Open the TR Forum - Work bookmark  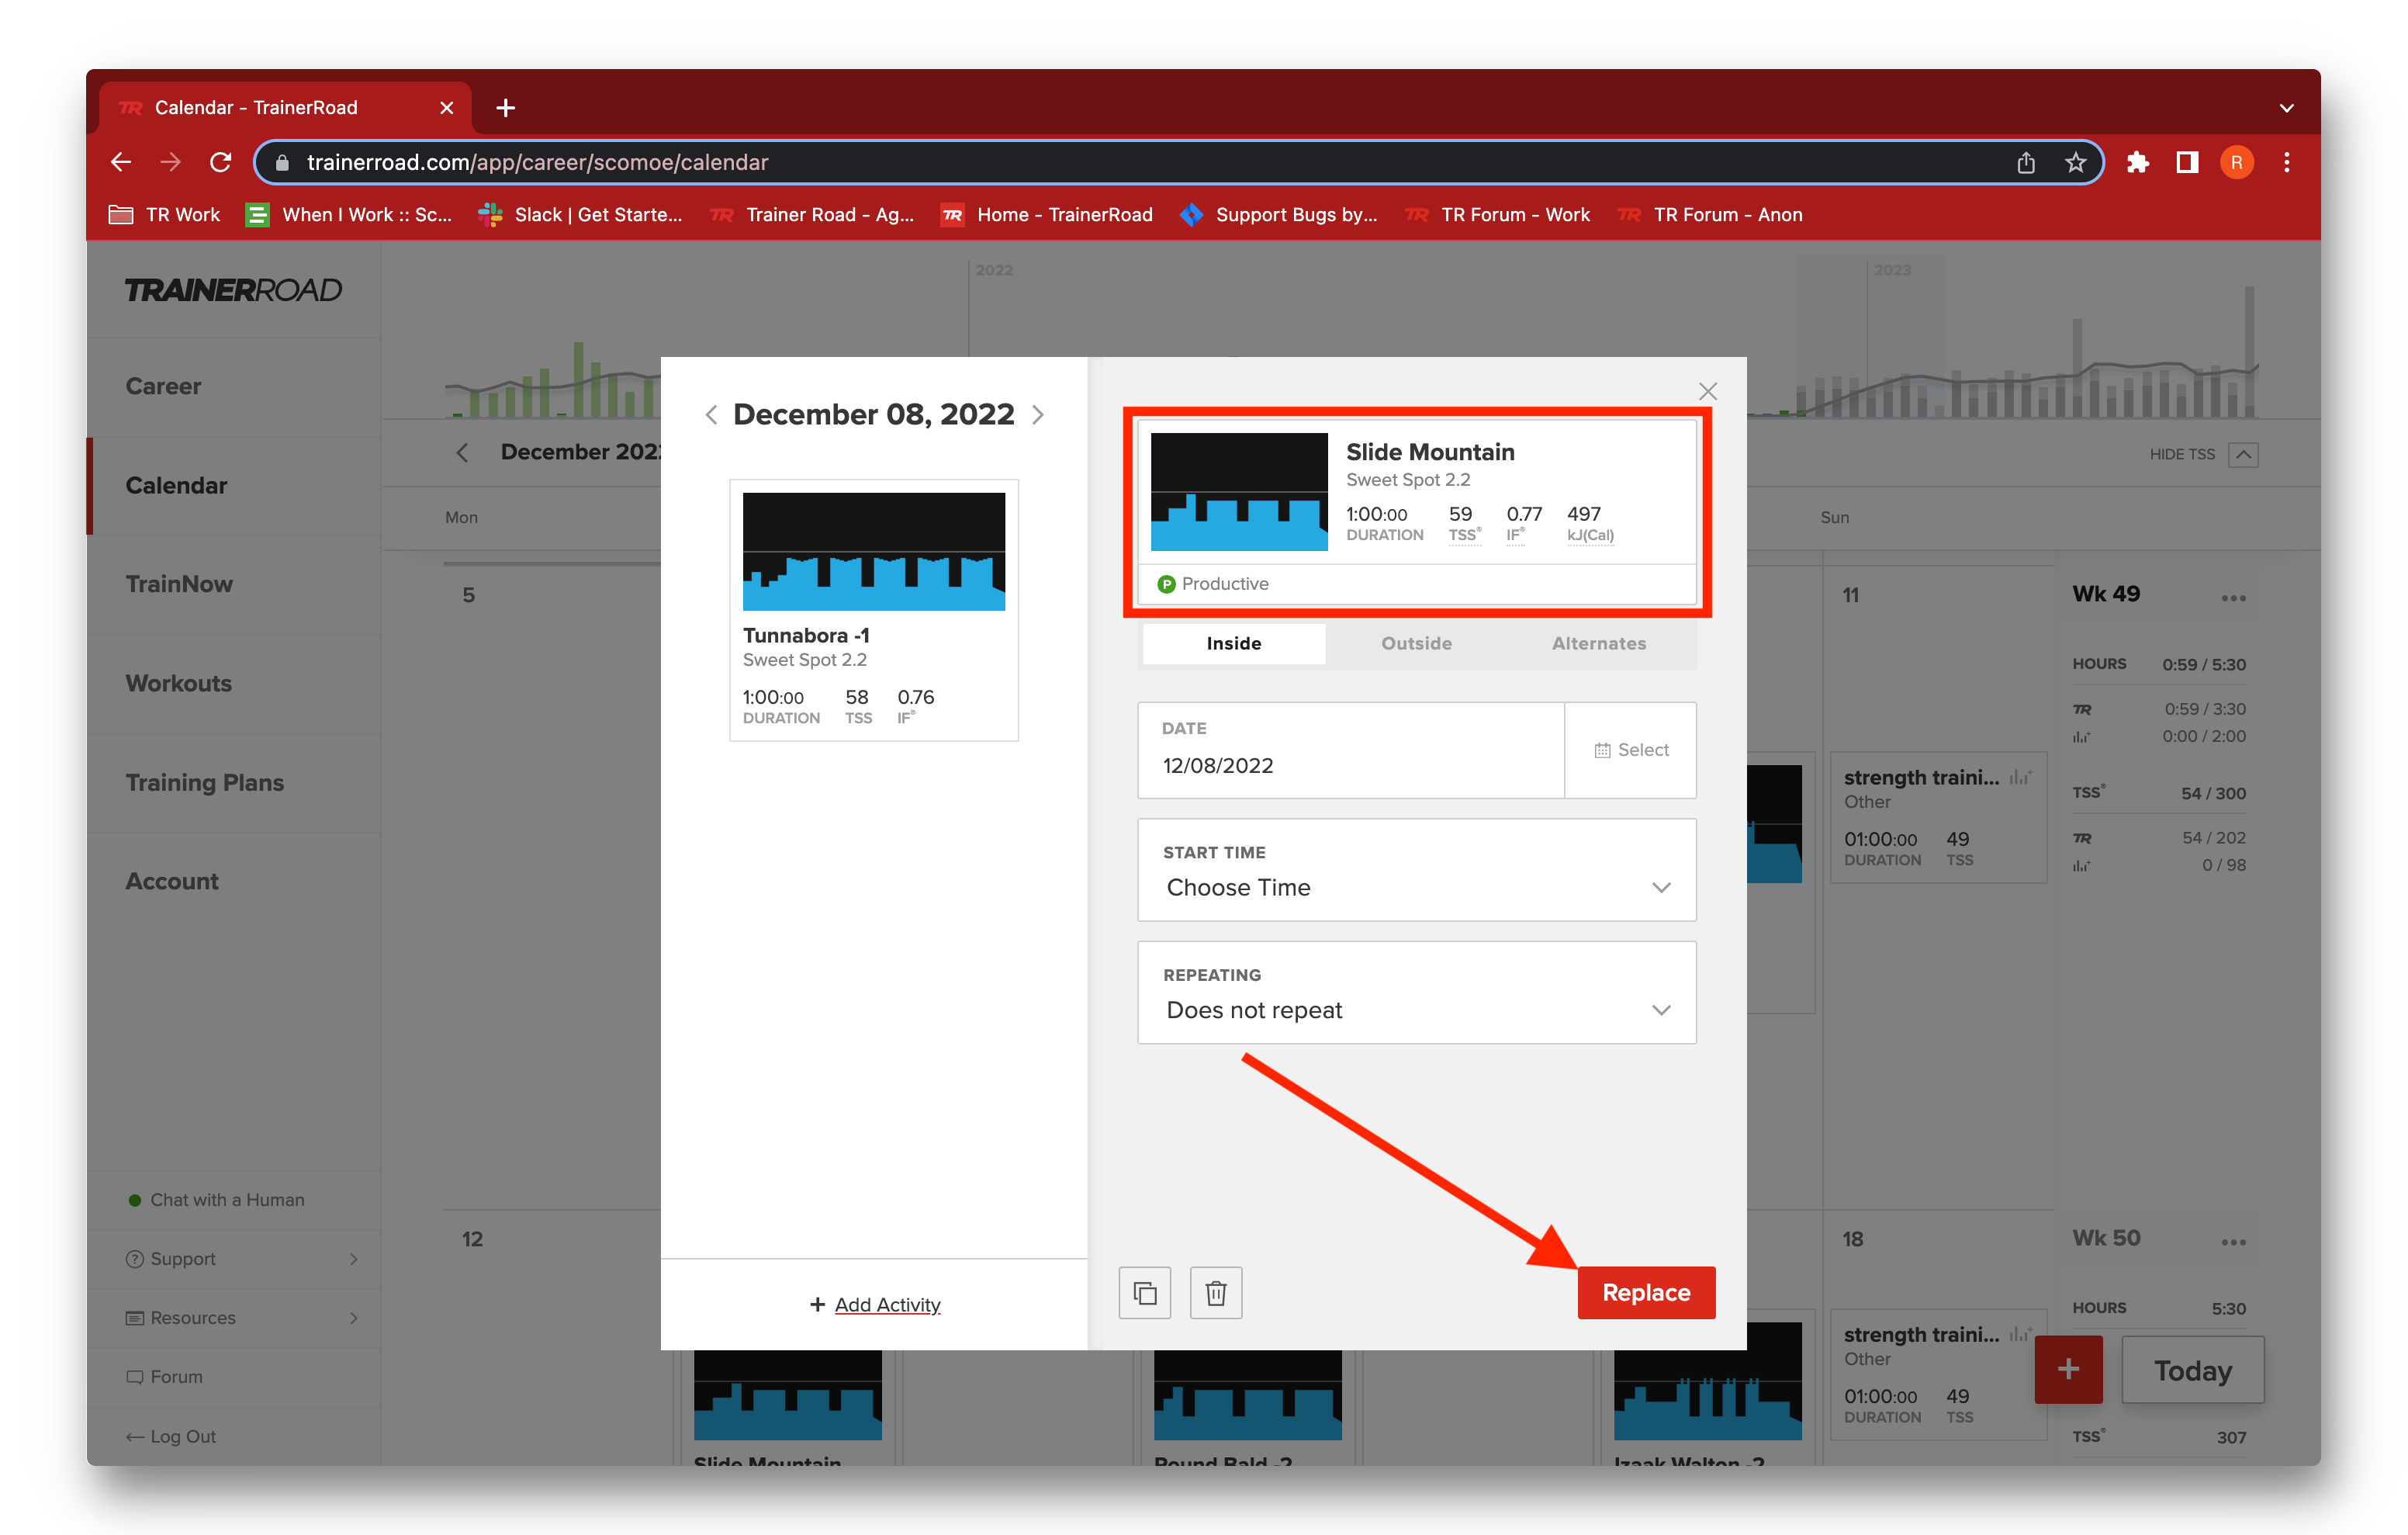point(1497,214)
